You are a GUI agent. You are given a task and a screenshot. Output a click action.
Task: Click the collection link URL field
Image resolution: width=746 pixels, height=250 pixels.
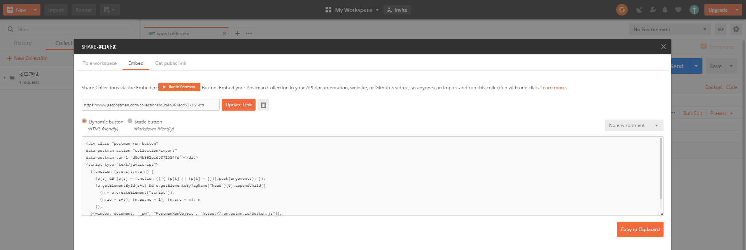(x=151, y=105)
